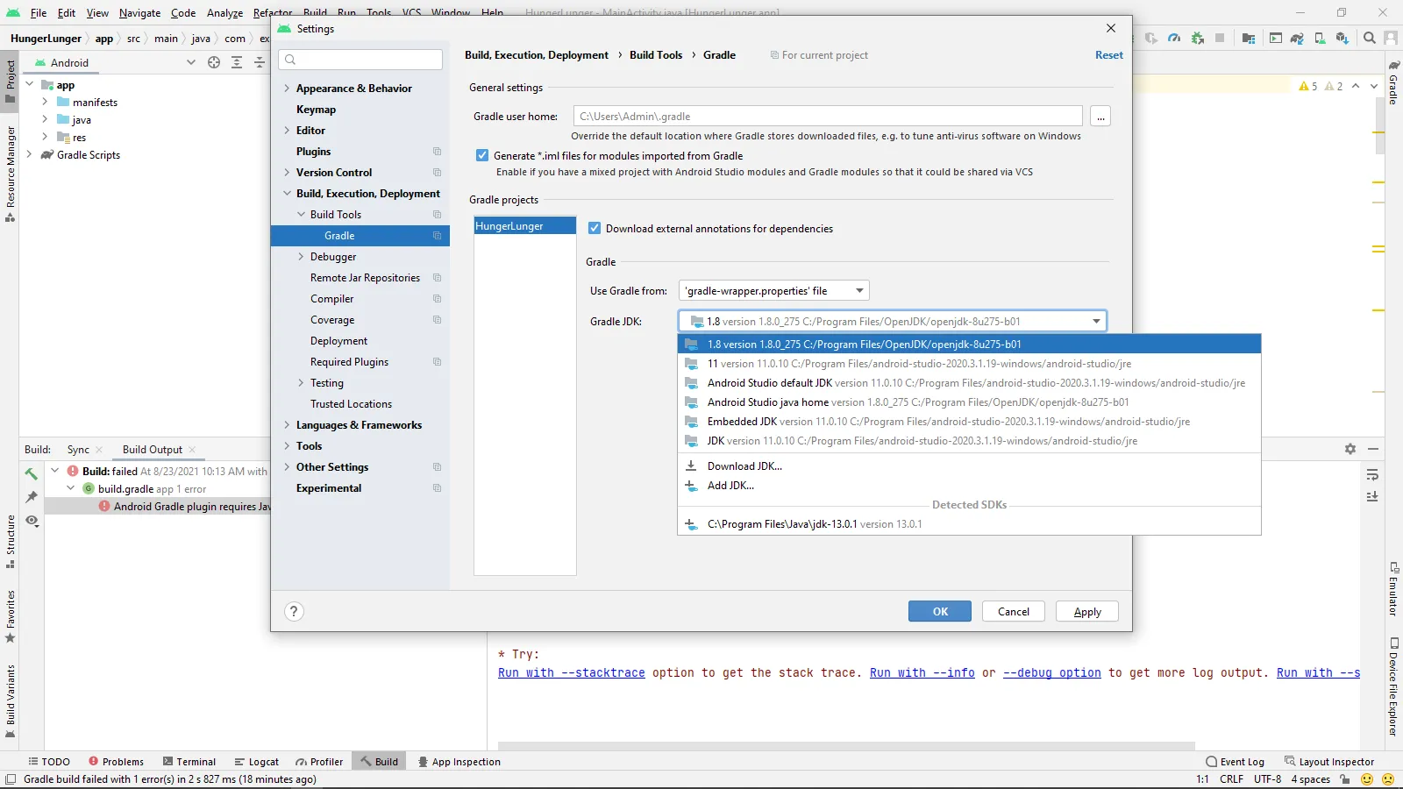Expand the Editor settings category
Screen dimensions: 1403x789
point(287,131)
